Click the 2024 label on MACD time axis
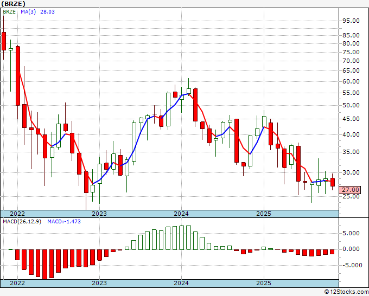Viewport: 369px width, 296px height. (x=181, y=283)
